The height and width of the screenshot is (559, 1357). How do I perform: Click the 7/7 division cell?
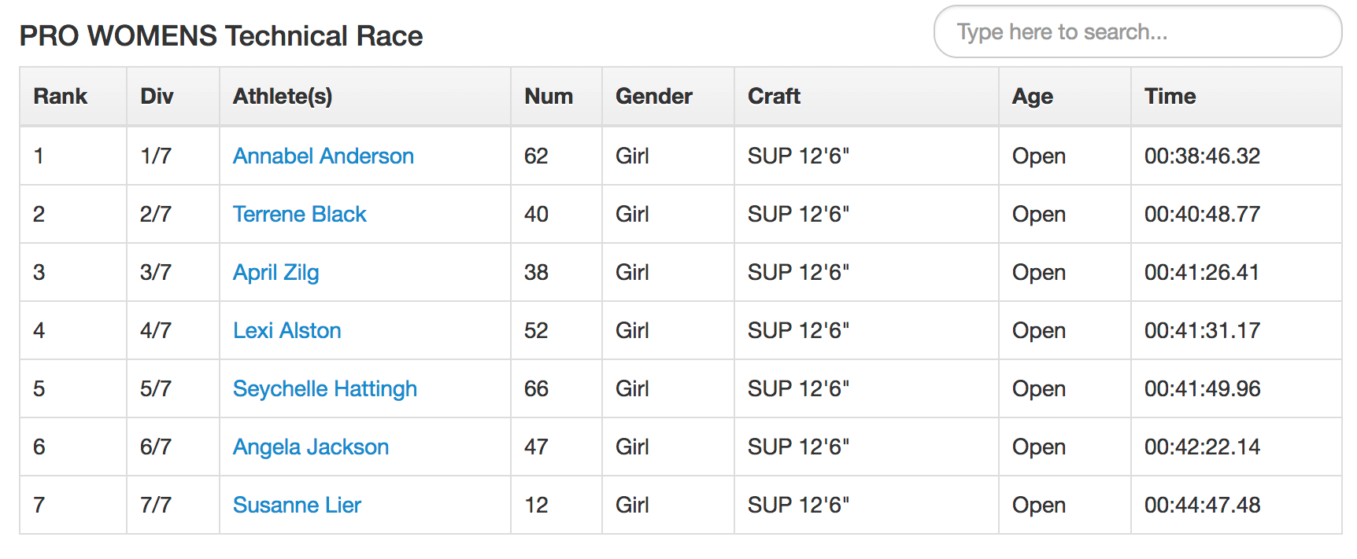click(x=156, y=505)
